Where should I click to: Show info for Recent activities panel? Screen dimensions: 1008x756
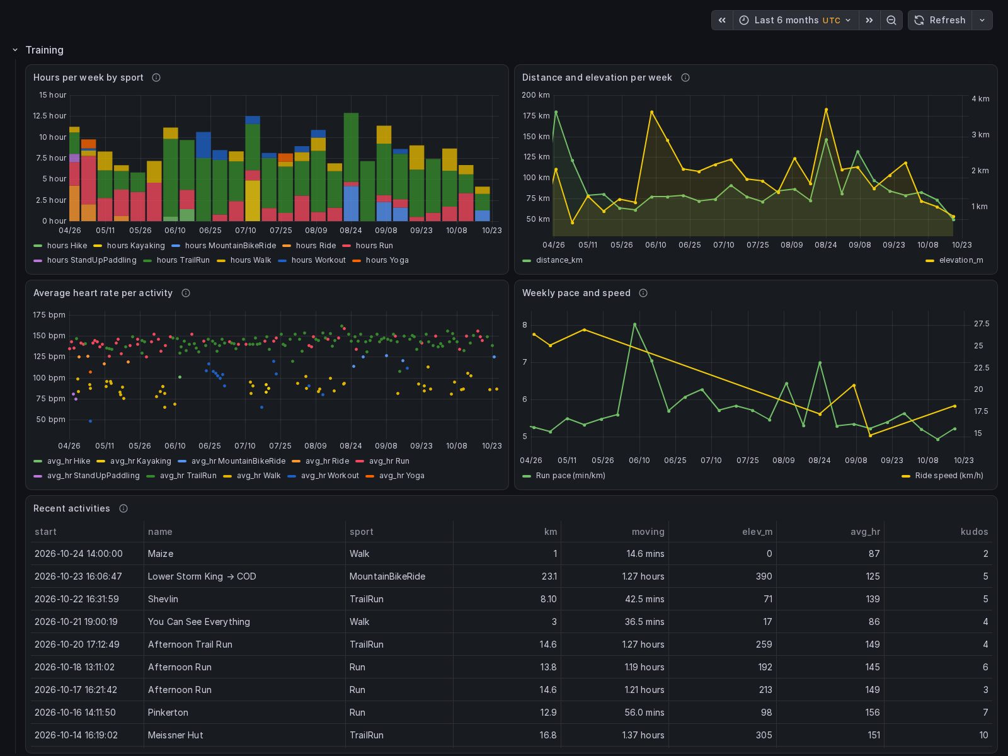coord(123,508)
